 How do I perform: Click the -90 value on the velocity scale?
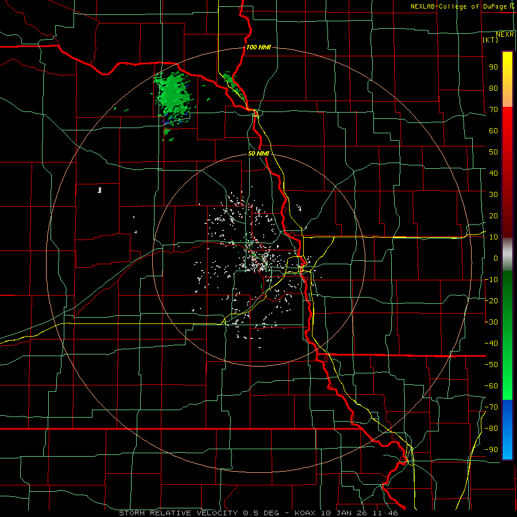pos(491,450)
